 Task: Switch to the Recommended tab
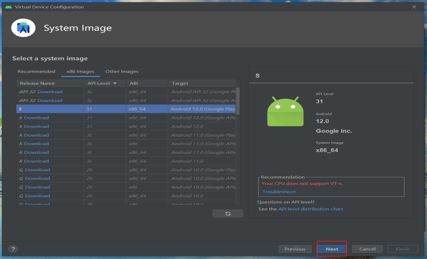[36, 71]
